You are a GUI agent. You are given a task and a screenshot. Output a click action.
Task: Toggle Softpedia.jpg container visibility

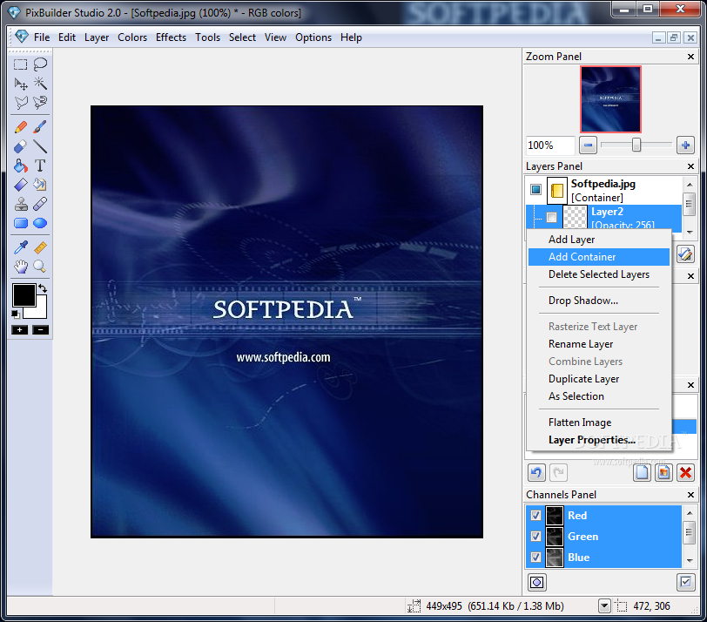coord(535,189)
